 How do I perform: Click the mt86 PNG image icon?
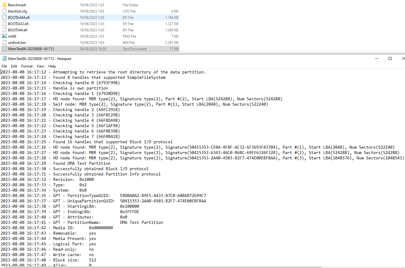(4, 36)
